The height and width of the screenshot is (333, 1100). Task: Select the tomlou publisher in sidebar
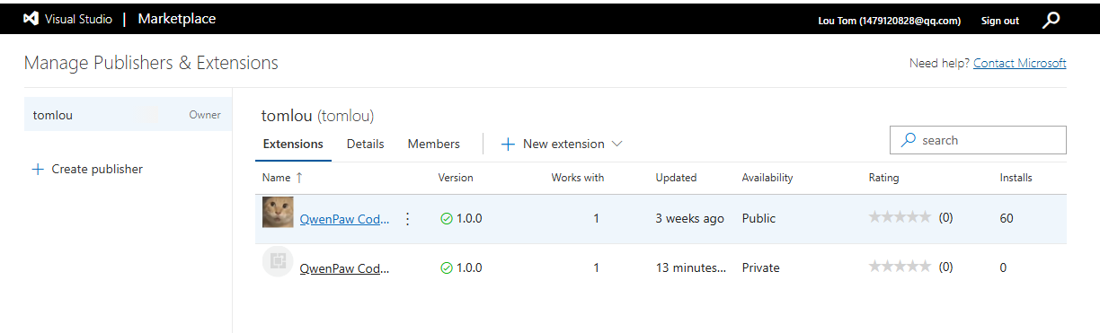(129, 115)
